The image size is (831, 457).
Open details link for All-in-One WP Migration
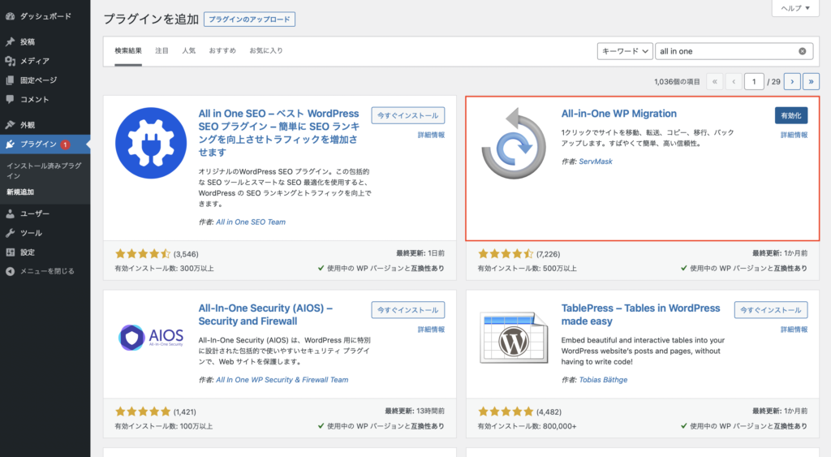[794, 136]
